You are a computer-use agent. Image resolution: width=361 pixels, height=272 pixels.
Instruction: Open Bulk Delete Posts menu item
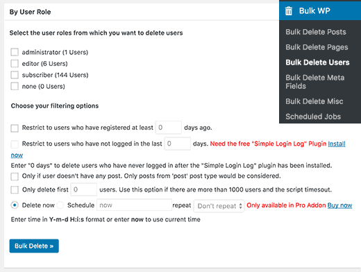click(x=316, y=32)
